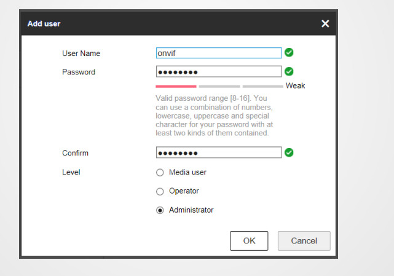This screenshot has width=394, height=276.
Task: Click into the Password input field
Action: click(218, 71)
